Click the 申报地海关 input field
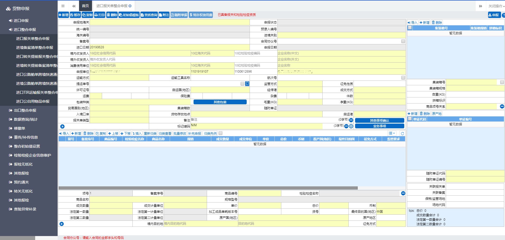The image size is (505, 240). point(170,22)
